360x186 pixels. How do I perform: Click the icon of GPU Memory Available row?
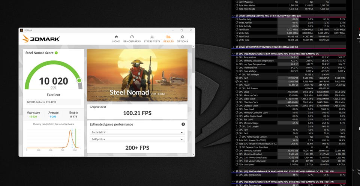tap(237, 151)
